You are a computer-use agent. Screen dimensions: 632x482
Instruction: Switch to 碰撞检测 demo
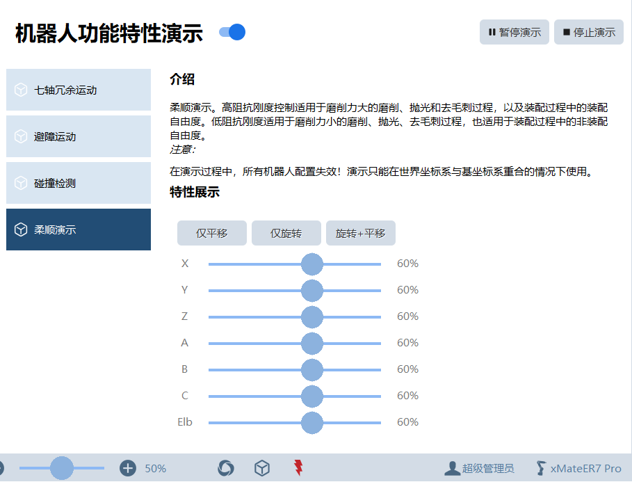coord(79,183)
